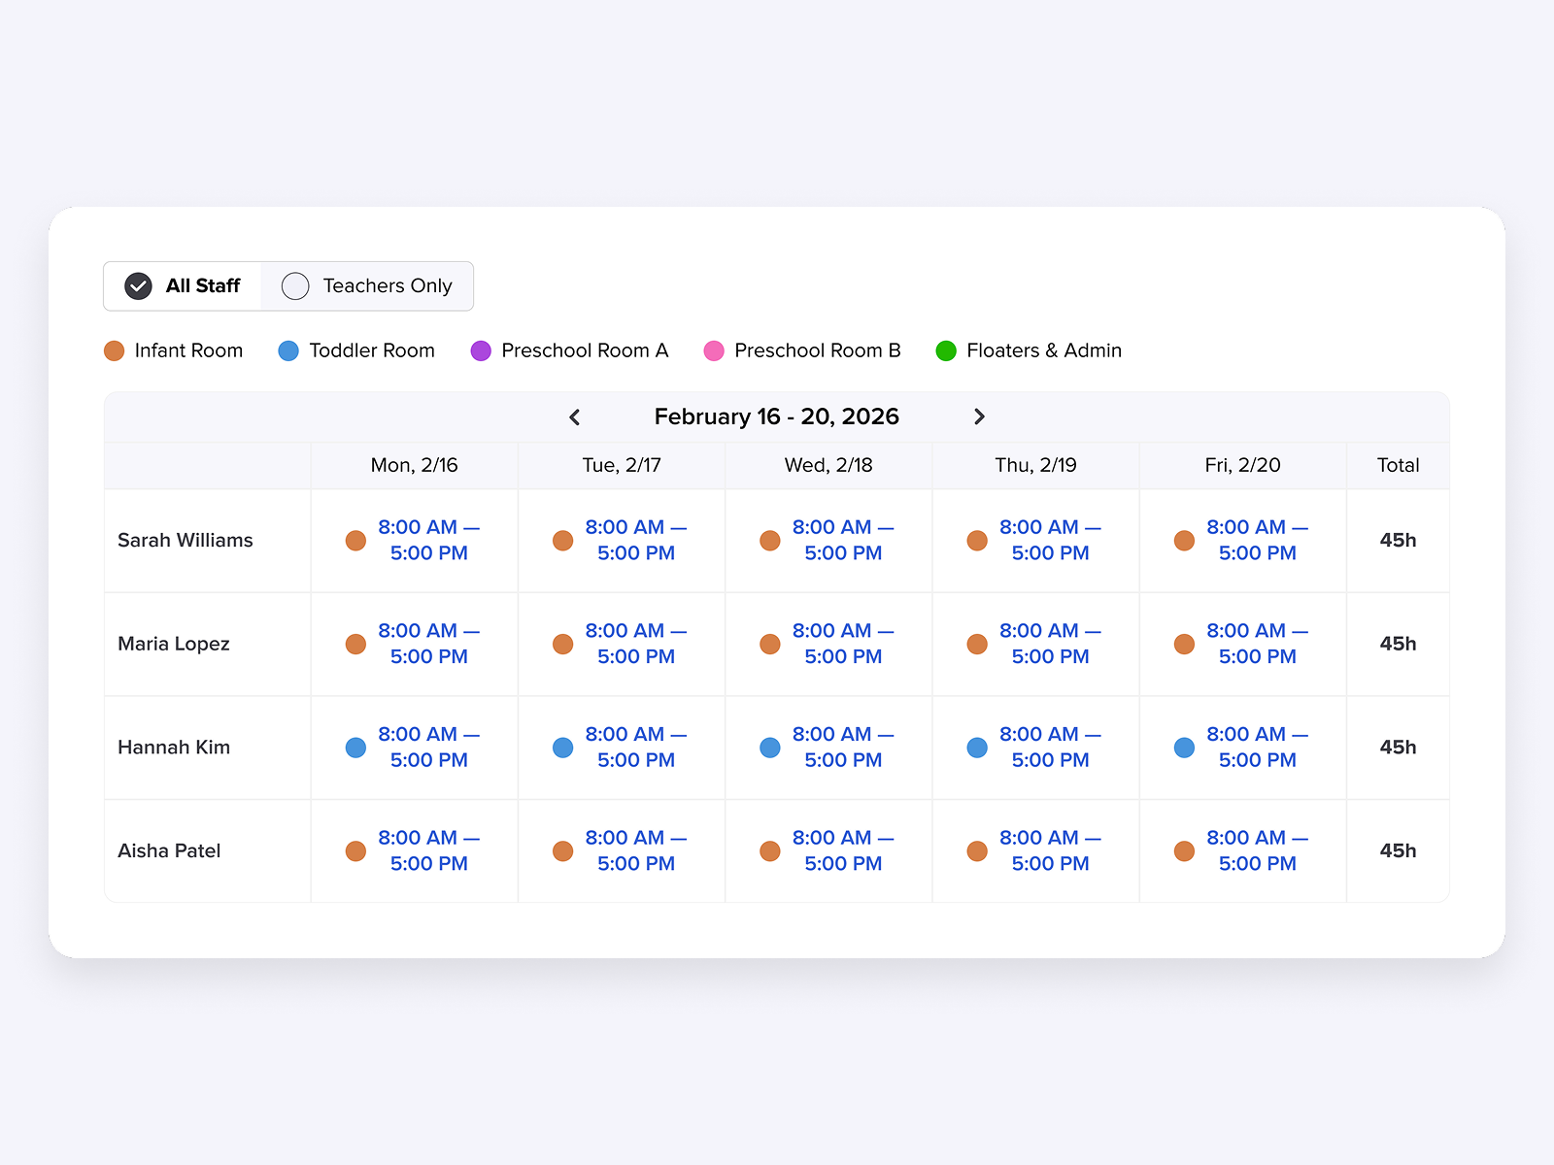Open Maria Lopez Wednesday 2/18 shift
1554x1165 pixels.
coord(828,644)
